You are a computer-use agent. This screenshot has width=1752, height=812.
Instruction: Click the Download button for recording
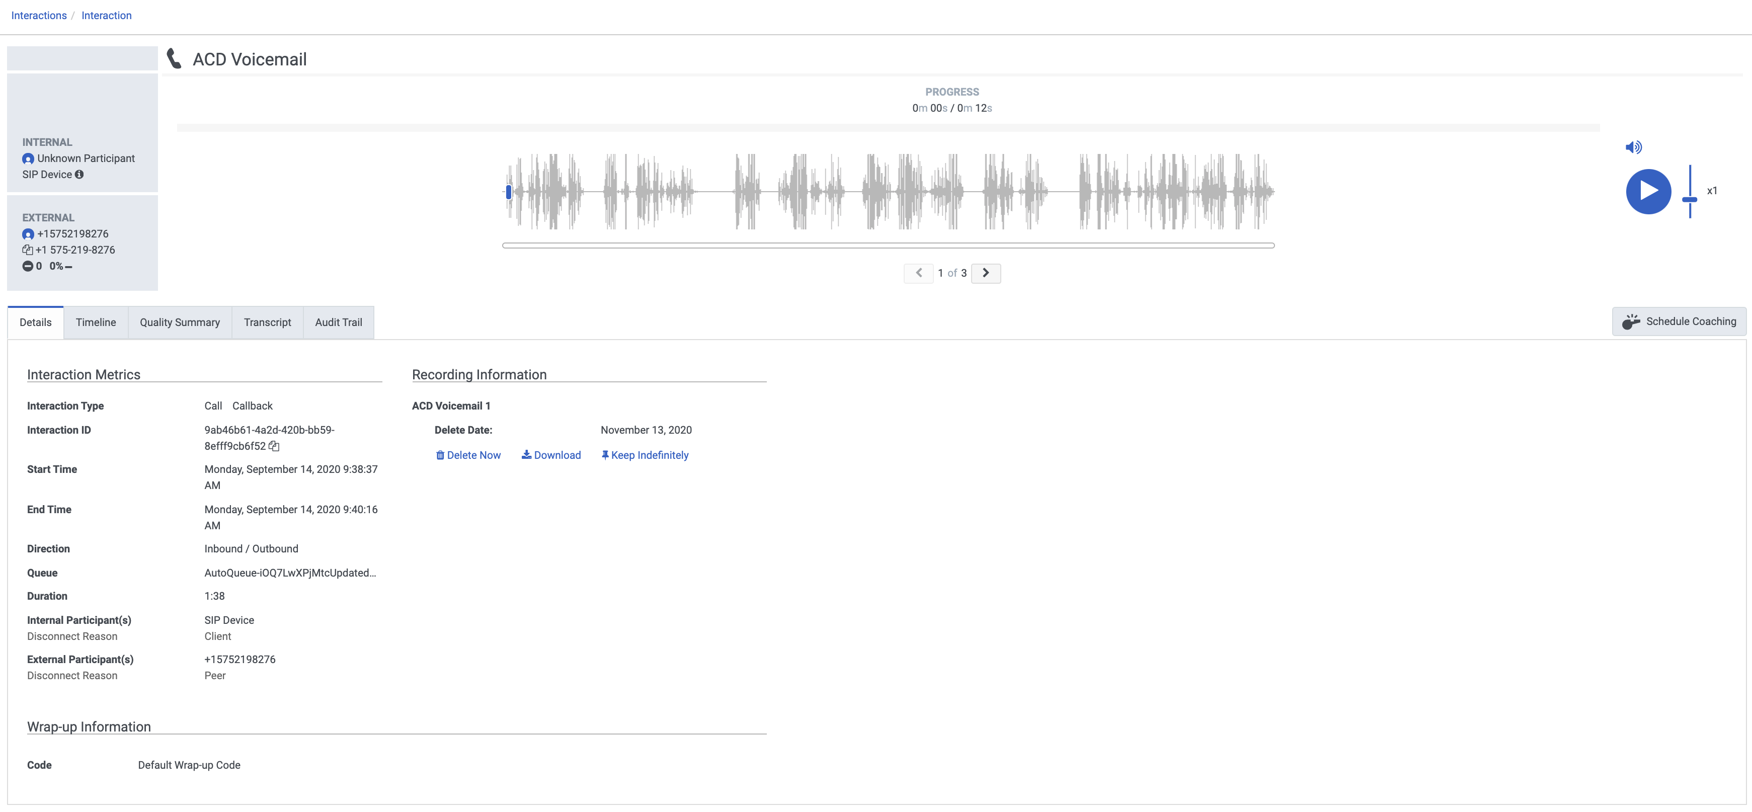pos(552,455)
